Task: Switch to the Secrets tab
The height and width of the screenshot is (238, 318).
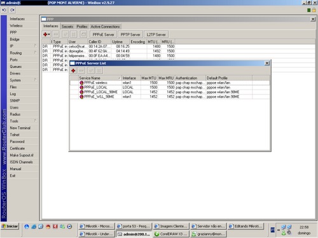Action: pyautogui.click(x=67, y=27)
